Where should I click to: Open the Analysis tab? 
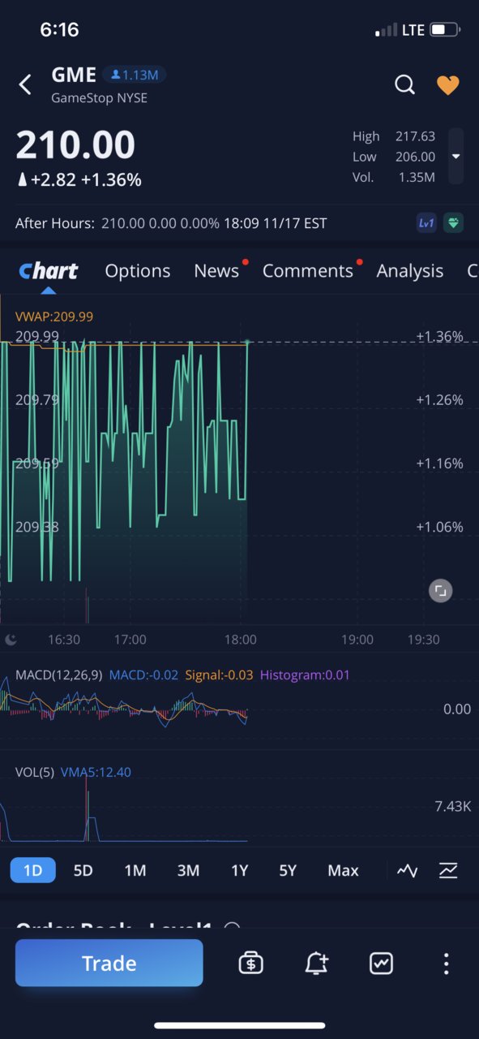click(410, 271)
